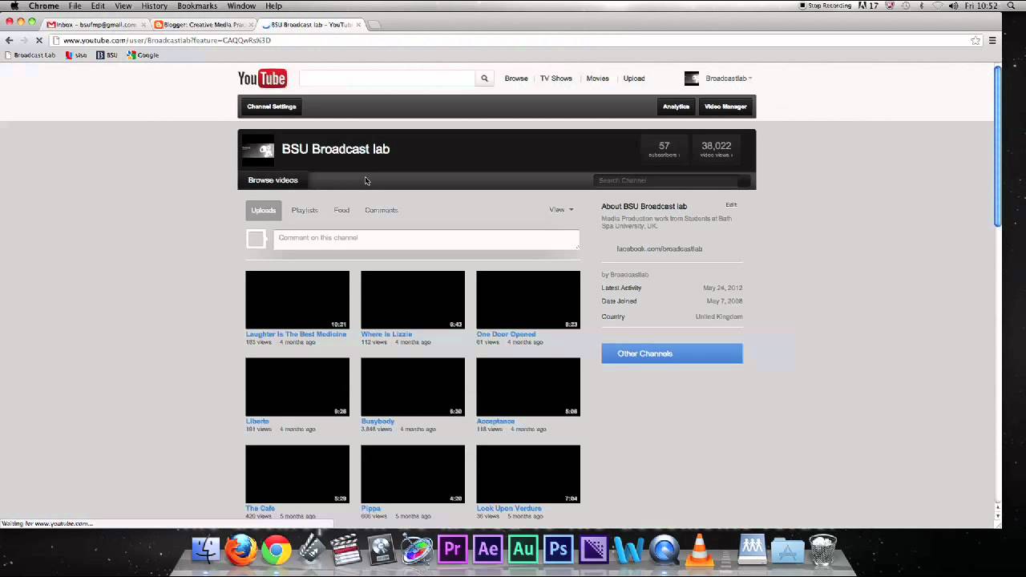Open DVD Studio Pro dock icon
1026x577 pixels.
382,550
